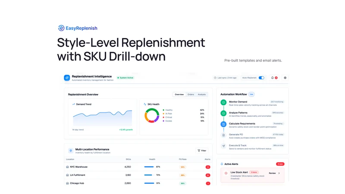Click the Location column header
Image resolution: width=345 pixels, height=194 pixels.
coord(70,159)
